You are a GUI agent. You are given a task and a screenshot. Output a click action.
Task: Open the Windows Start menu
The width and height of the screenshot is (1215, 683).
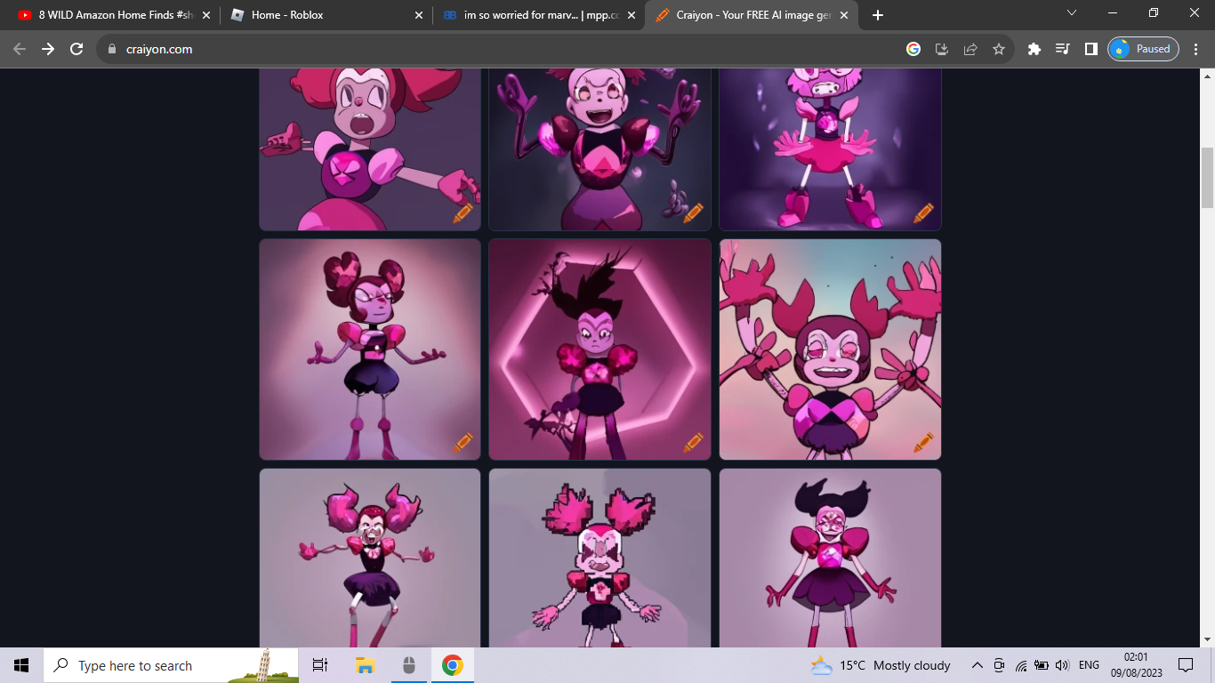click(21, 665)
